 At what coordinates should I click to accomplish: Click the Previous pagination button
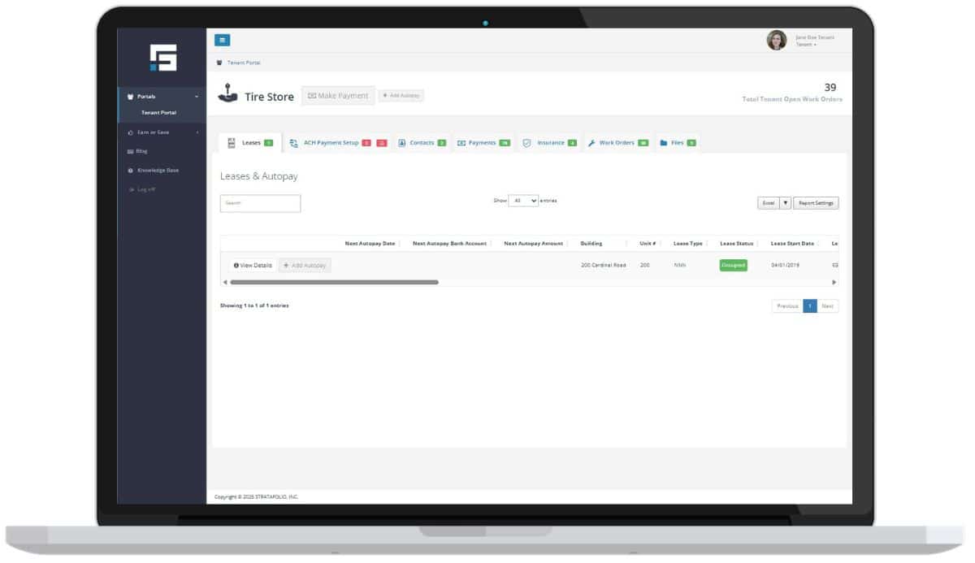tap(787, 306)
